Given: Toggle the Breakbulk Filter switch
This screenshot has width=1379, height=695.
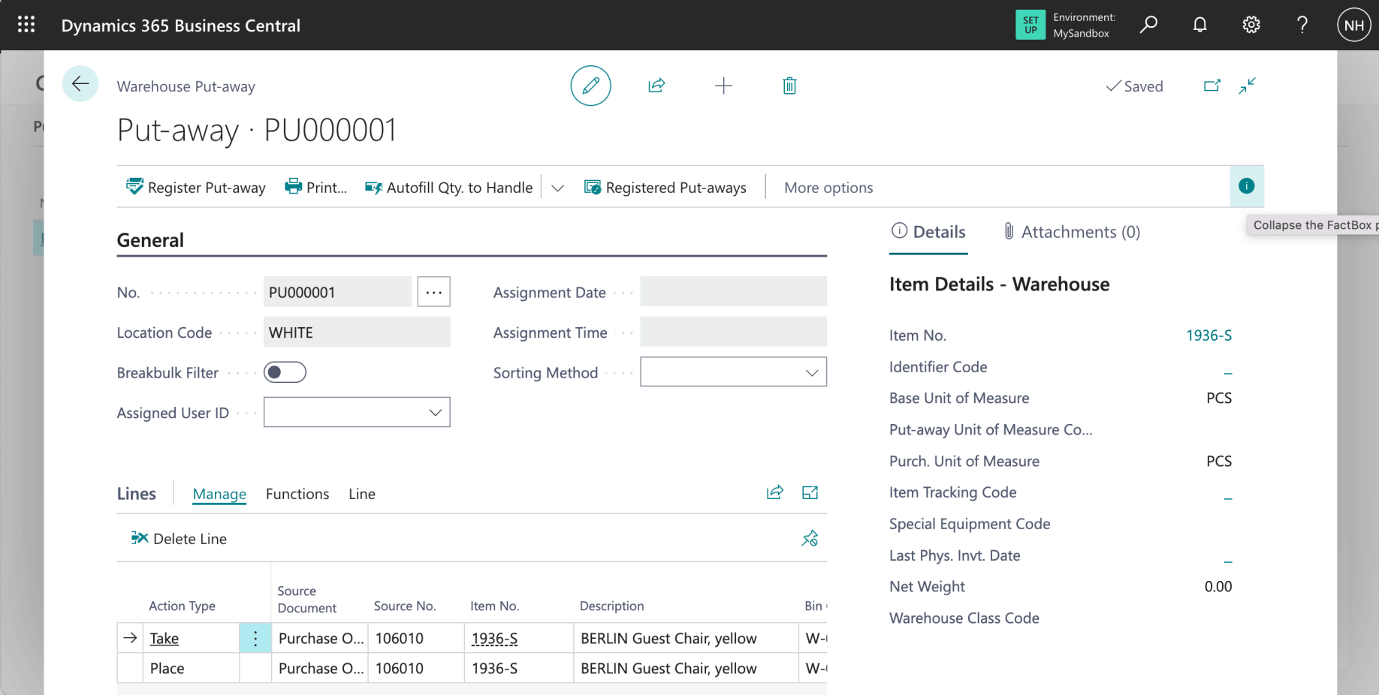Looking at the screenshot, I should [x=285, y=372].
